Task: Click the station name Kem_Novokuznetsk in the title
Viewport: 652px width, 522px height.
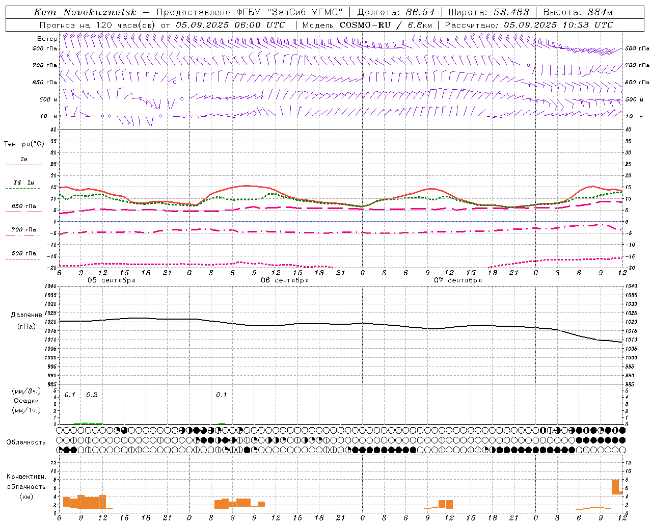Action: (x=85, y=12)
